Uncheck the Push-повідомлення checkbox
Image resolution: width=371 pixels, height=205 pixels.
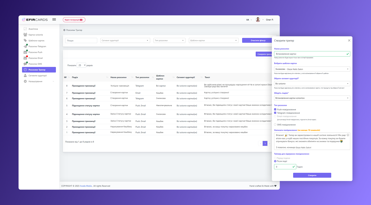[x=275, y=109]
